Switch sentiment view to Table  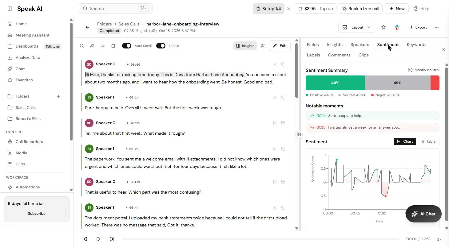[428, 141]
